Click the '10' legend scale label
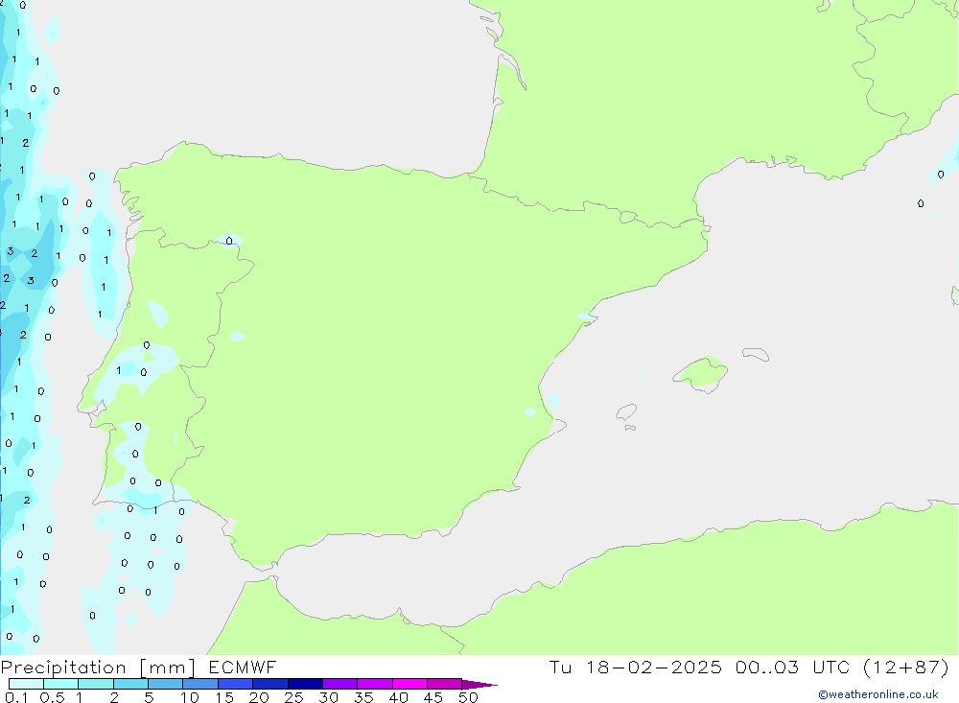Screen dimensions: 959x703 coord(190,697)
